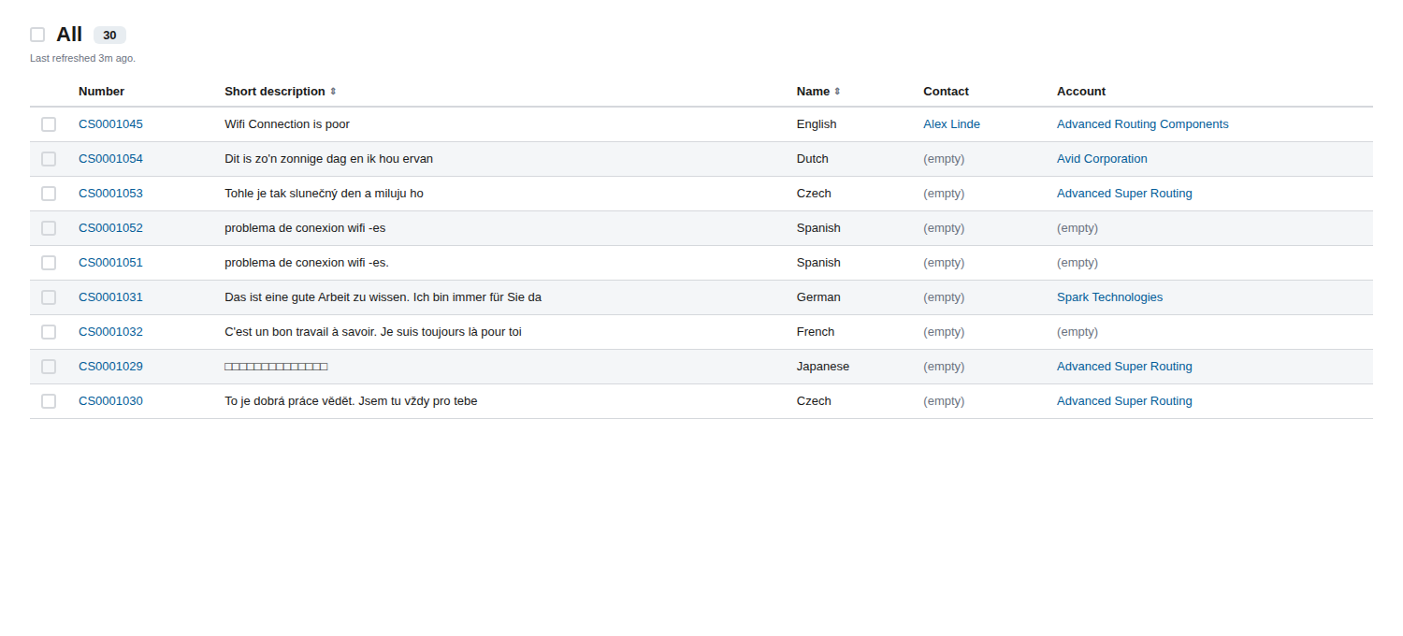View case CS0001051
This screenshot has height=636, width=1403.
coord(110,263)
